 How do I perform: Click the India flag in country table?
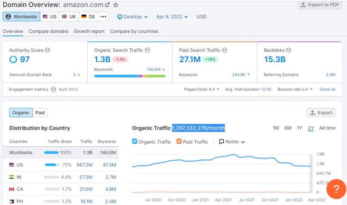pyautogui.click(x=11, y=177)
